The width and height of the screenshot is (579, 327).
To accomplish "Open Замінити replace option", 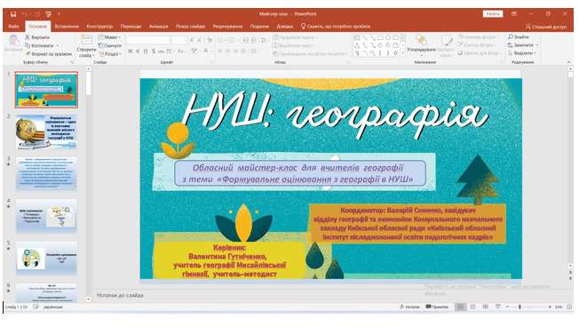I will tap(522, 45).
